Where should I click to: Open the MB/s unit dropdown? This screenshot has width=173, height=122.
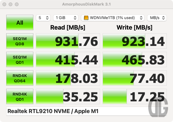tap(157, 18)
